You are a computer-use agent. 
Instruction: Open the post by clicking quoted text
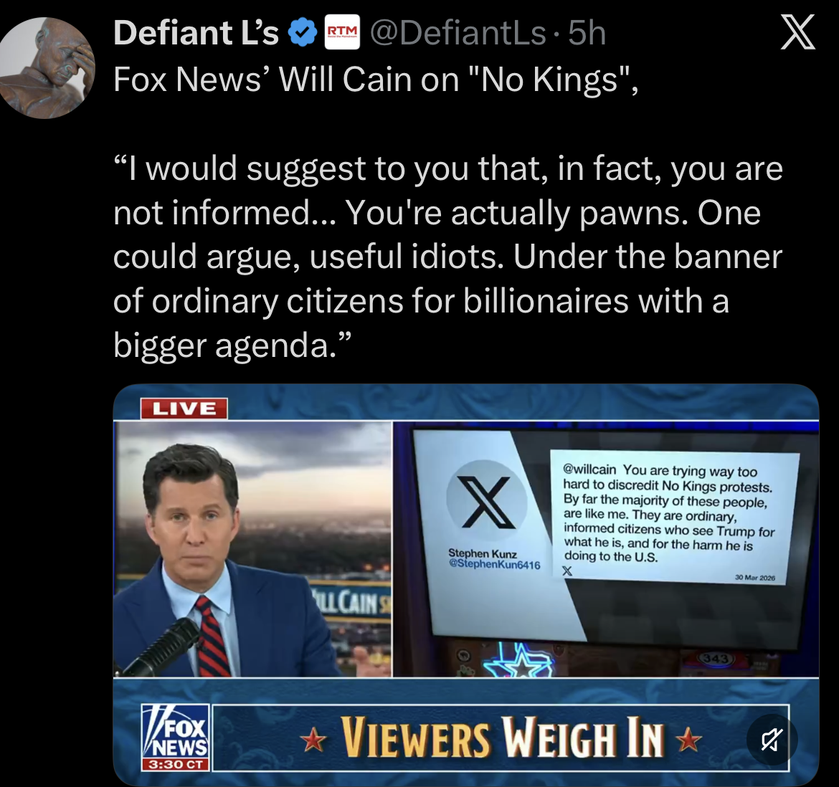pyautogui.click(x=447, y=257)
